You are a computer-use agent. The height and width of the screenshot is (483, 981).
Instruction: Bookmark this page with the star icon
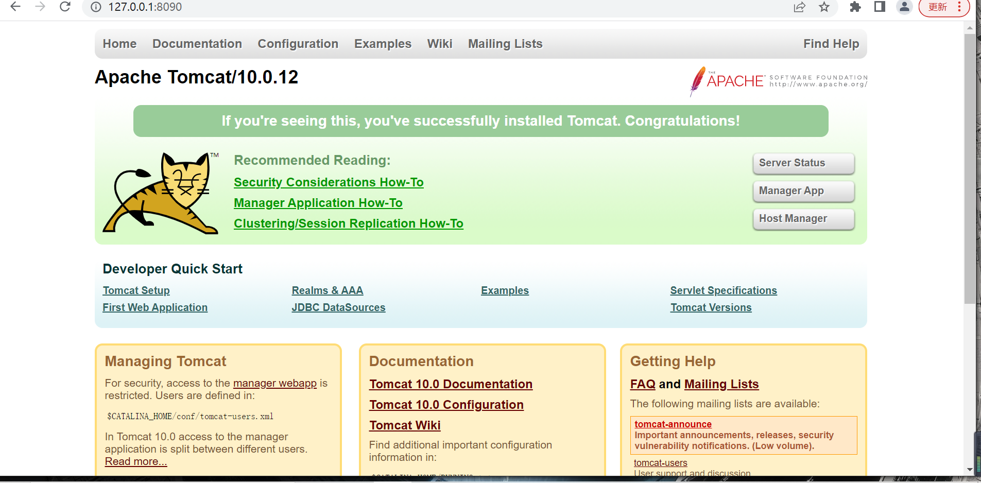click(824, 7)
